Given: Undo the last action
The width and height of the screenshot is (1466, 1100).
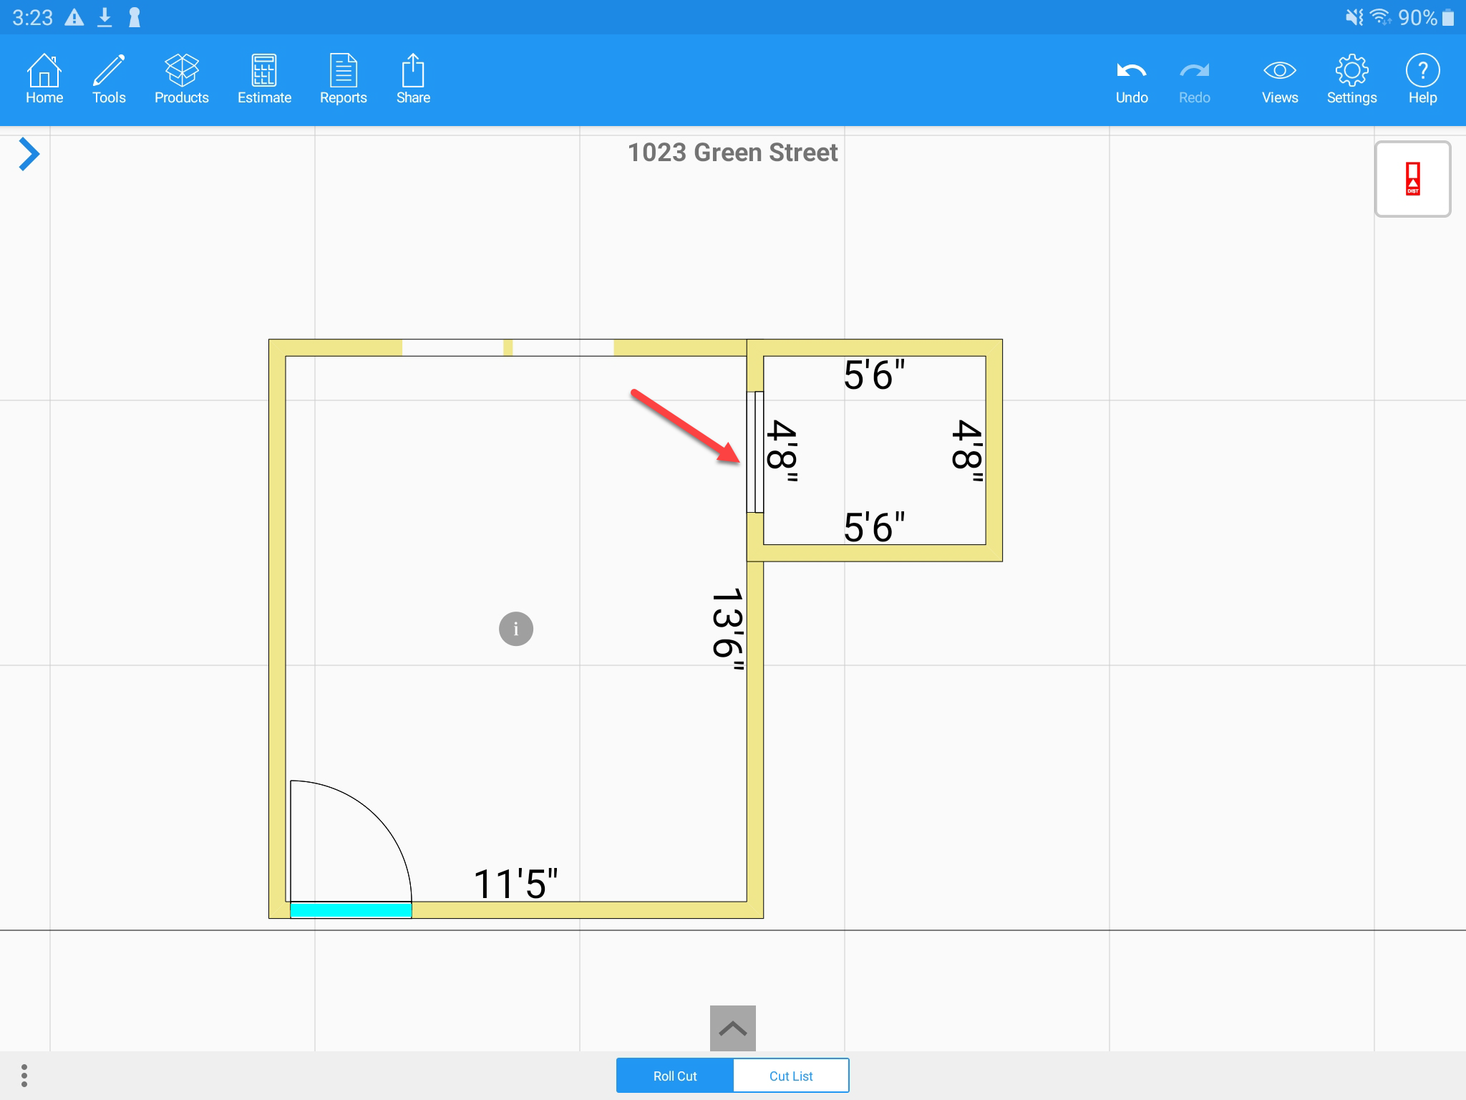Looking at the screenshot, I should [x=1131, y=79].
